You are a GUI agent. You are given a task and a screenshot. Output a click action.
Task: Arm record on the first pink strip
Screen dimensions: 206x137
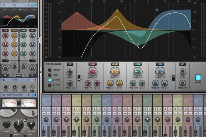[x=64, y=109]
